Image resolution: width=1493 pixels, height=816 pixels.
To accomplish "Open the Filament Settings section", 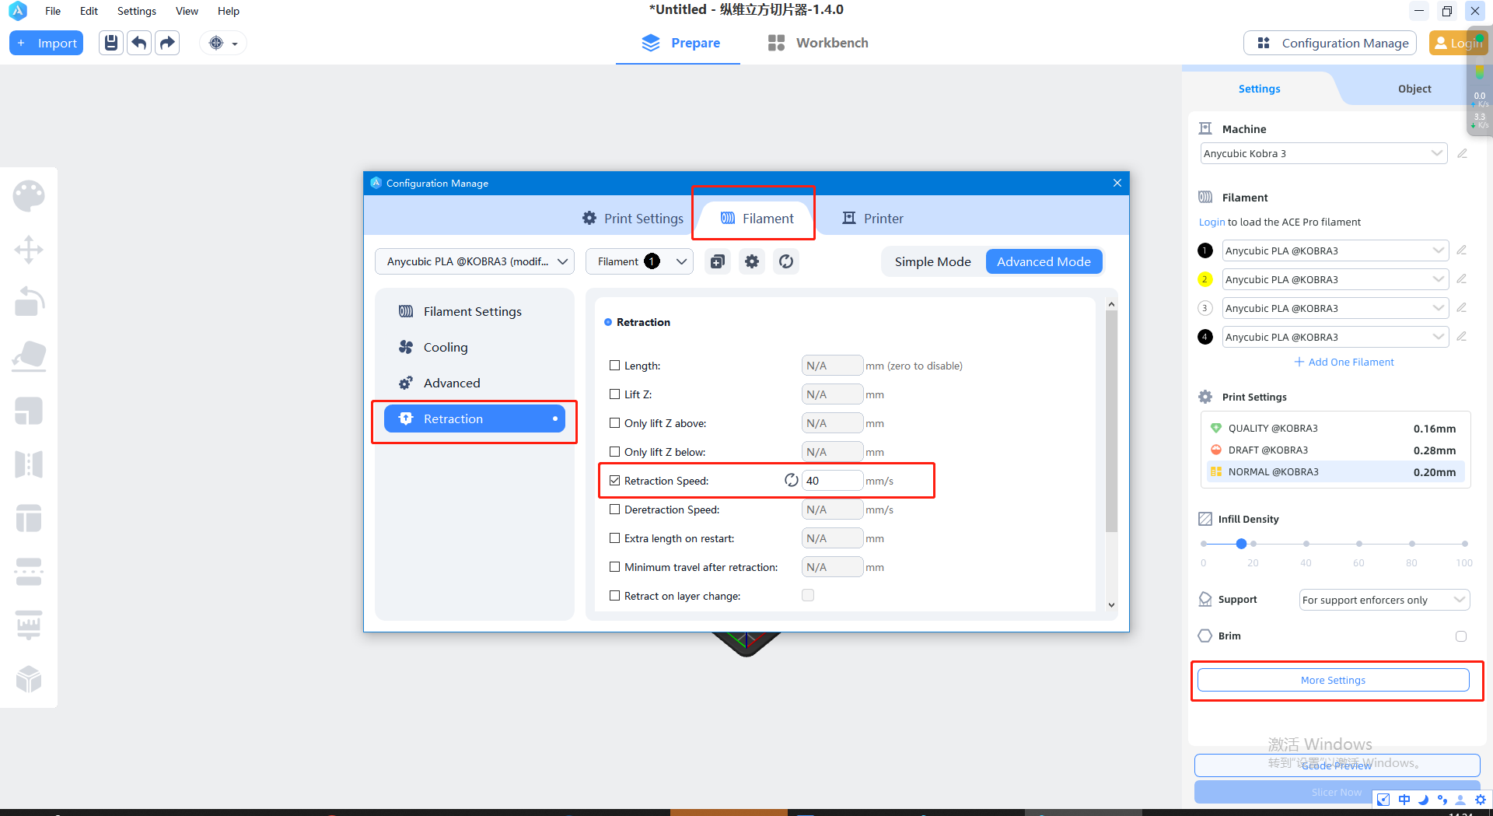I will [x=474, y=311].
